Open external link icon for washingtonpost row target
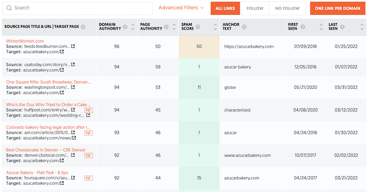Screen dimensions: 368x192 (62, 93)
